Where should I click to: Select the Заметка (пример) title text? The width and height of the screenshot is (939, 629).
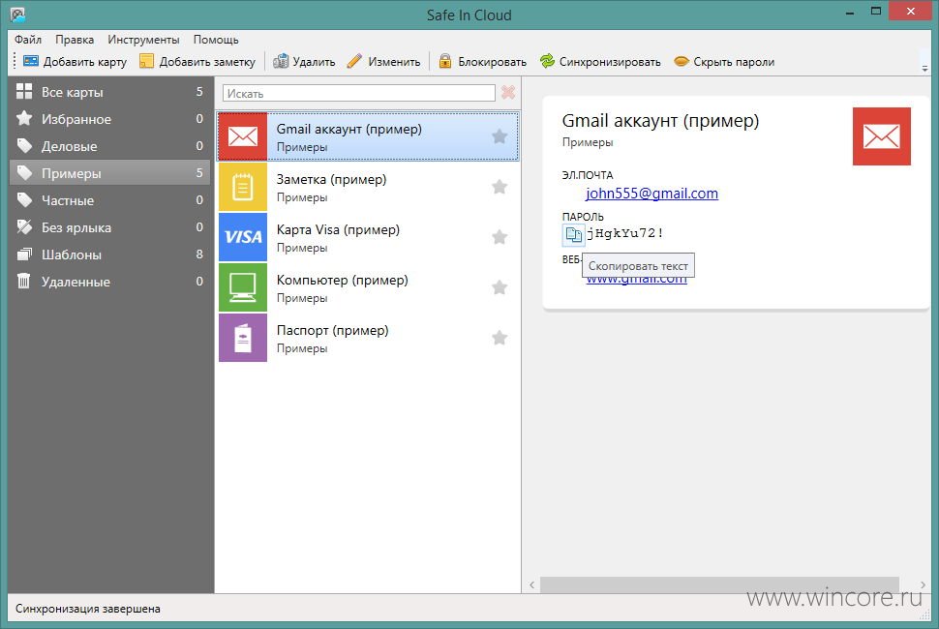point(331,179)
